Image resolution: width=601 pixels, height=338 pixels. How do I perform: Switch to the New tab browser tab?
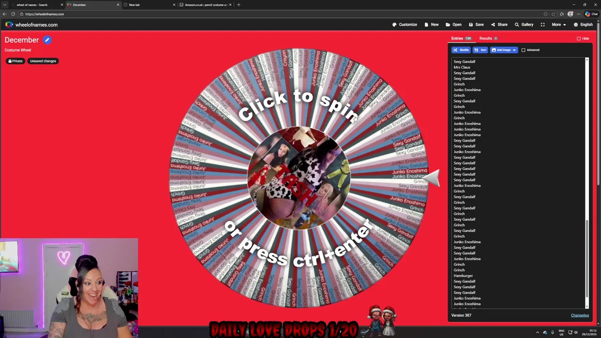coord(148,5)
